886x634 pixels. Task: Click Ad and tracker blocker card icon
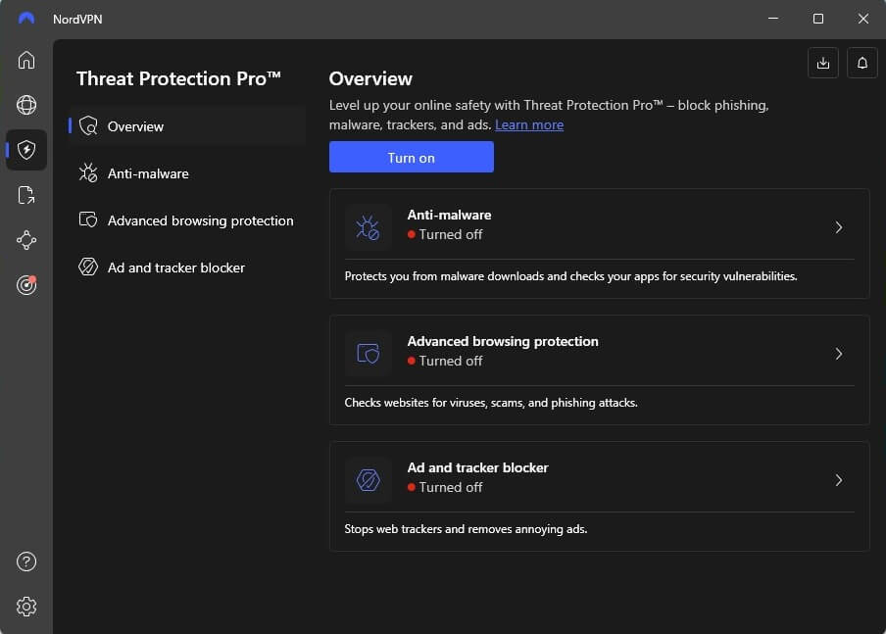[368, 480]
